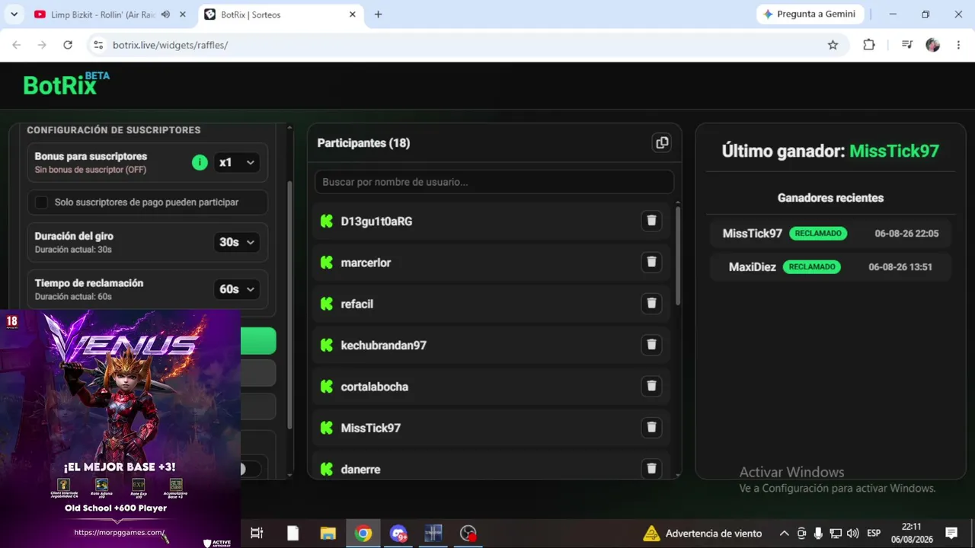
Task: Open the Chrome tab search dropdown arrow
Action: click(x=14, y=14)
